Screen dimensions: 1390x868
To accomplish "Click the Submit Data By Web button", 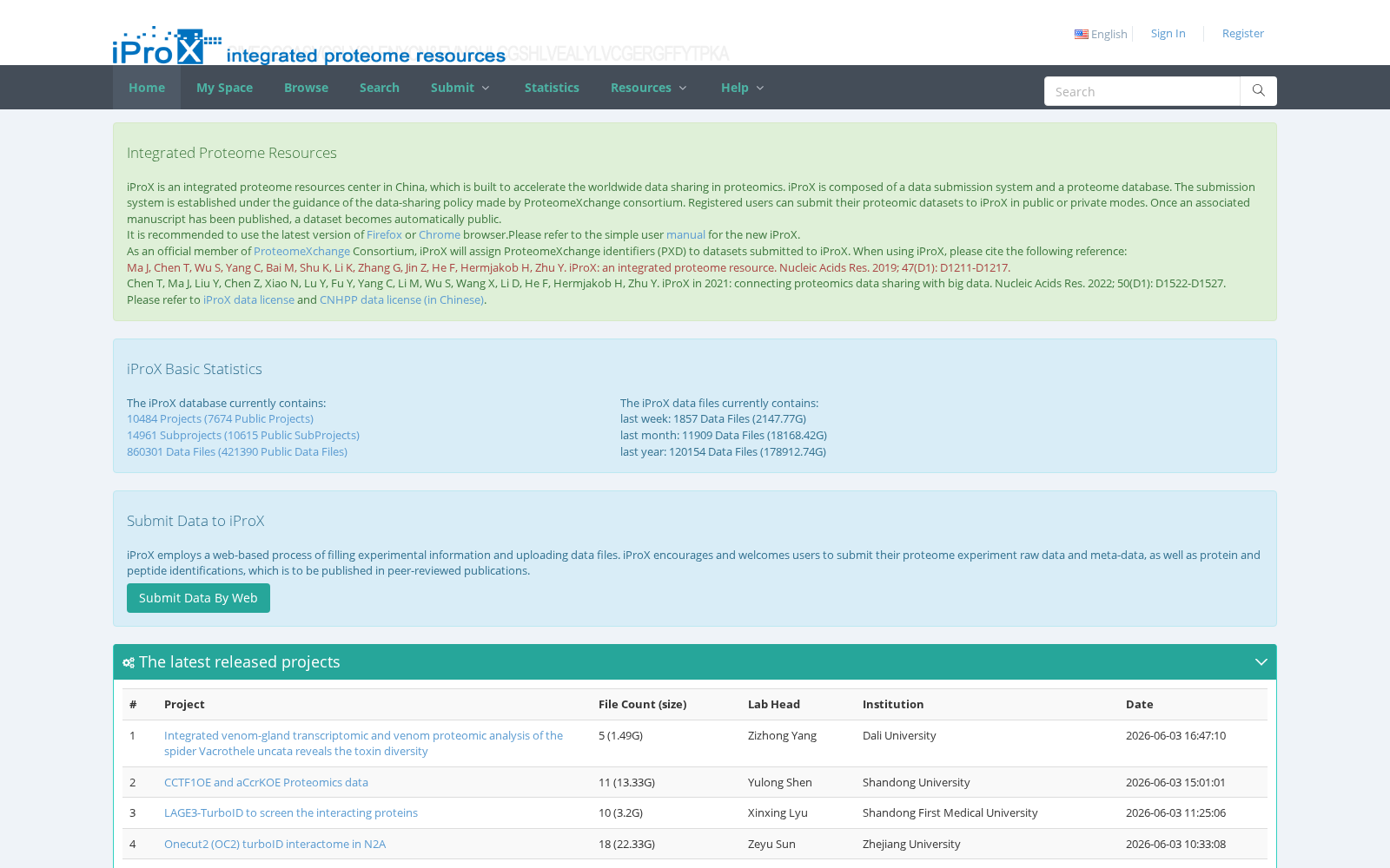I will [198, 598].
